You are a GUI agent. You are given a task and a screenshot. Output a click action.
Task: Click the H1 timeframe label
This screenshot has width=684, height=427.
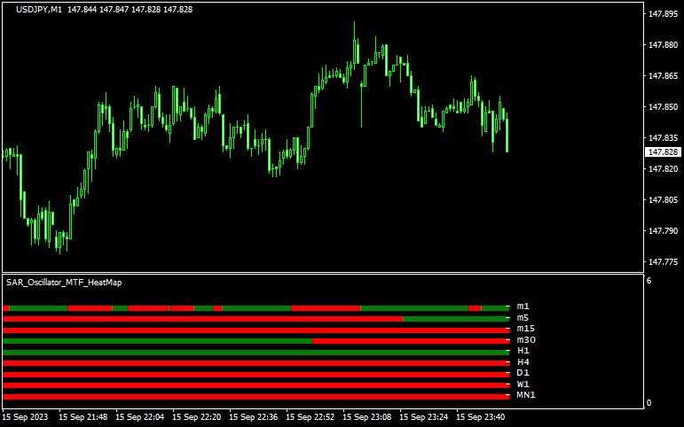[523, 351]
